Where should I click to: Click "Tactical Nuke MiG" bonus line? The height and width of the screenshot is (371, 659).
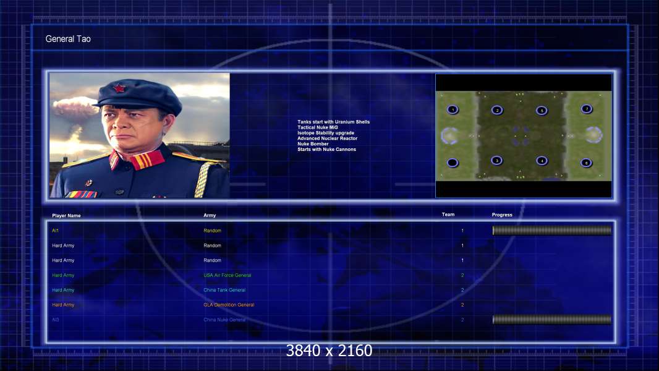tap(318, 127)
